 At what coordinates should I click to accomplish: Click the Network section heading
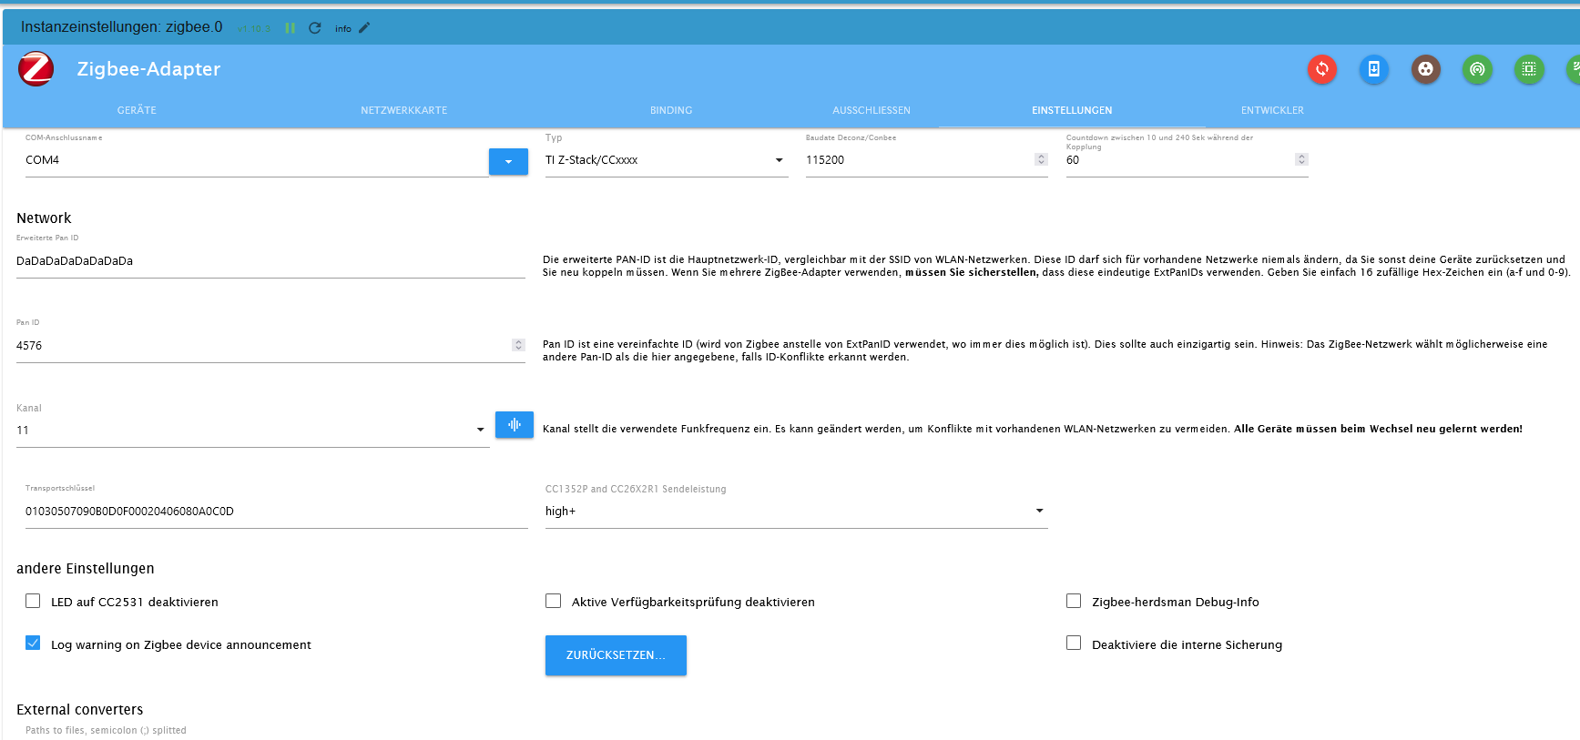44,218
